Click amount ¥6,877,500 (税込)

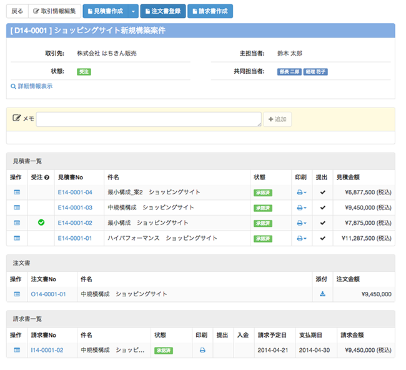[x=368, y=192]
